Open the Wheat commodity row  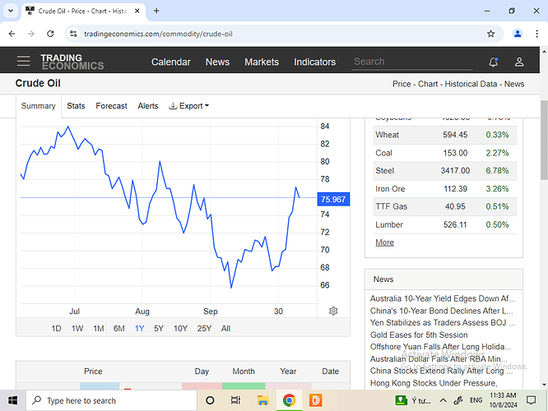(x=444, y=135)
